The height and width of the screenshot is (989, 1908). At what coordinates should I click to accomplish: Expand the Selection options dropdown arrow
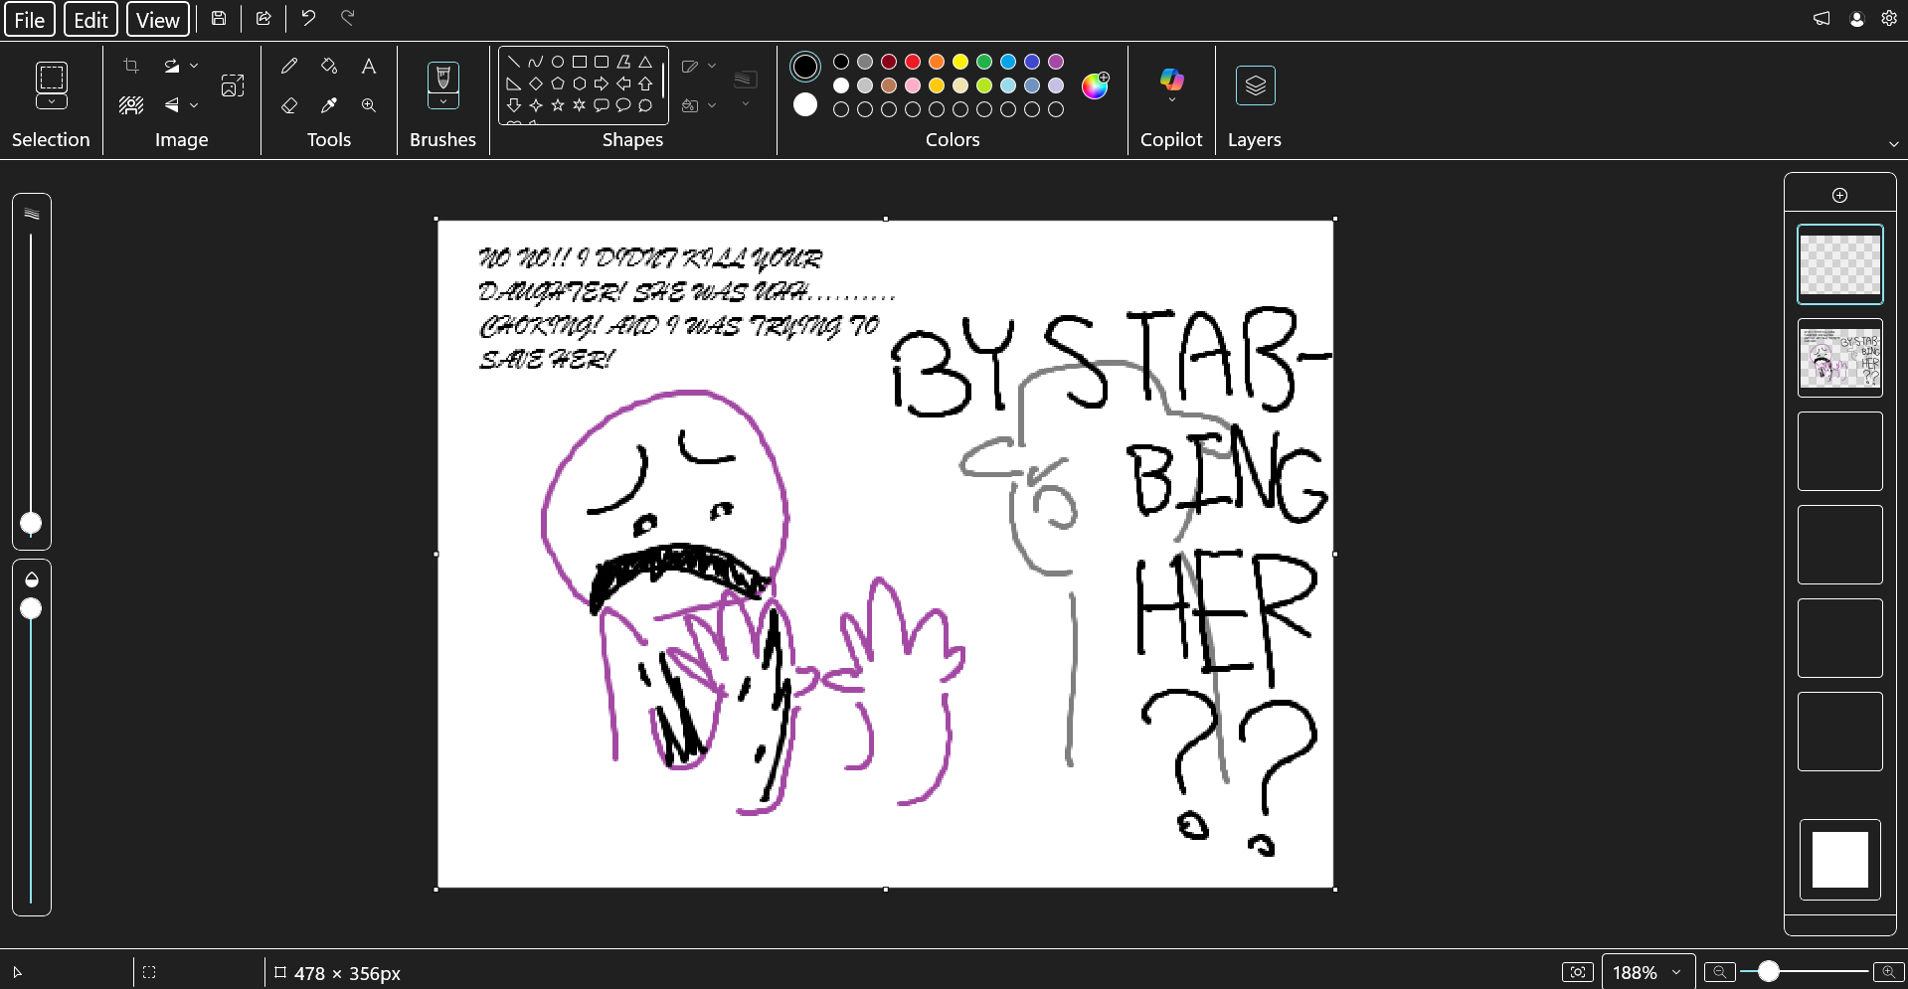pos(52,101)
